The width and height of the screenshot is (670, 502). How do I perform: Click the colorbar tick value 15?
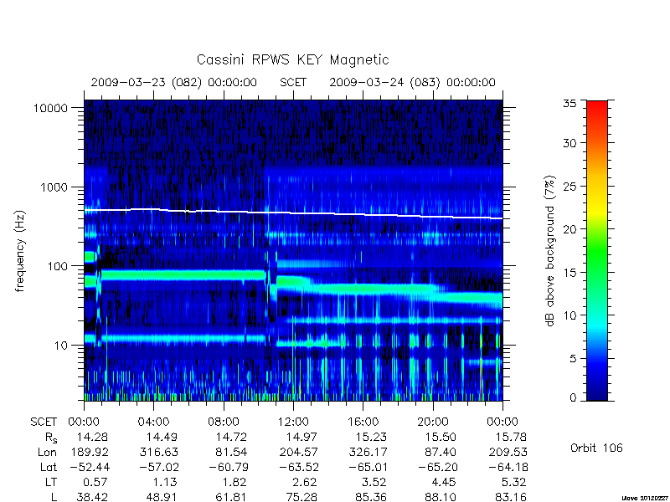(570, 273)
